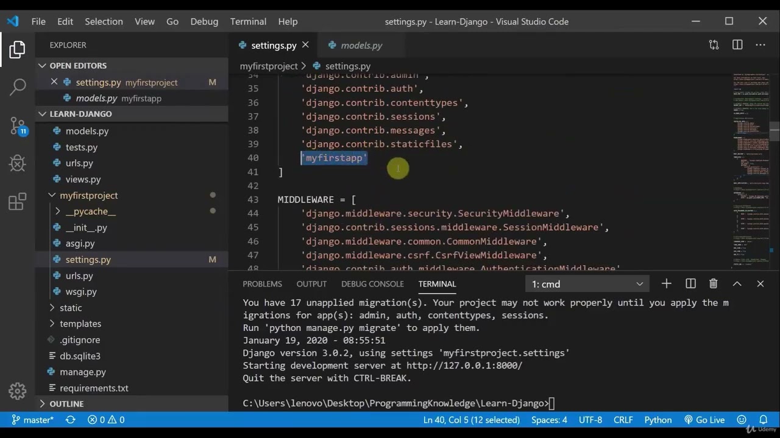Viewport: 780px width, 438px height.
Task: Switch to the Output panel tab
Action: (x=311, y=284)
